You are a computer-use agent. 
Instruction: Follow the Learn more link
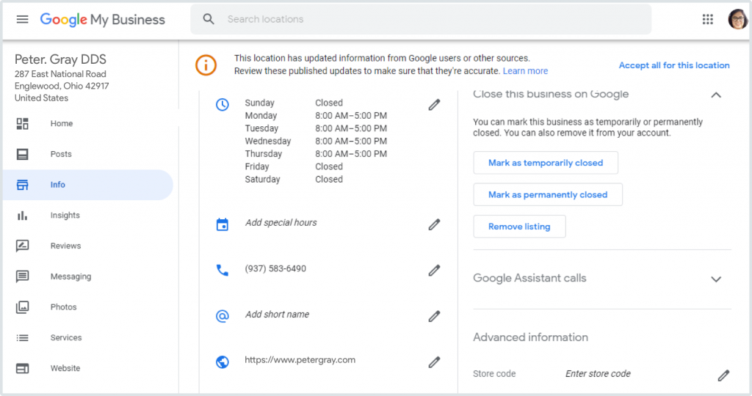(x=525, y=71)
